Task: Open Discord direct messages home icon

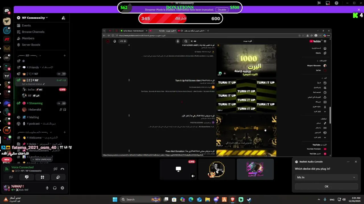Action: click(7, 11)
